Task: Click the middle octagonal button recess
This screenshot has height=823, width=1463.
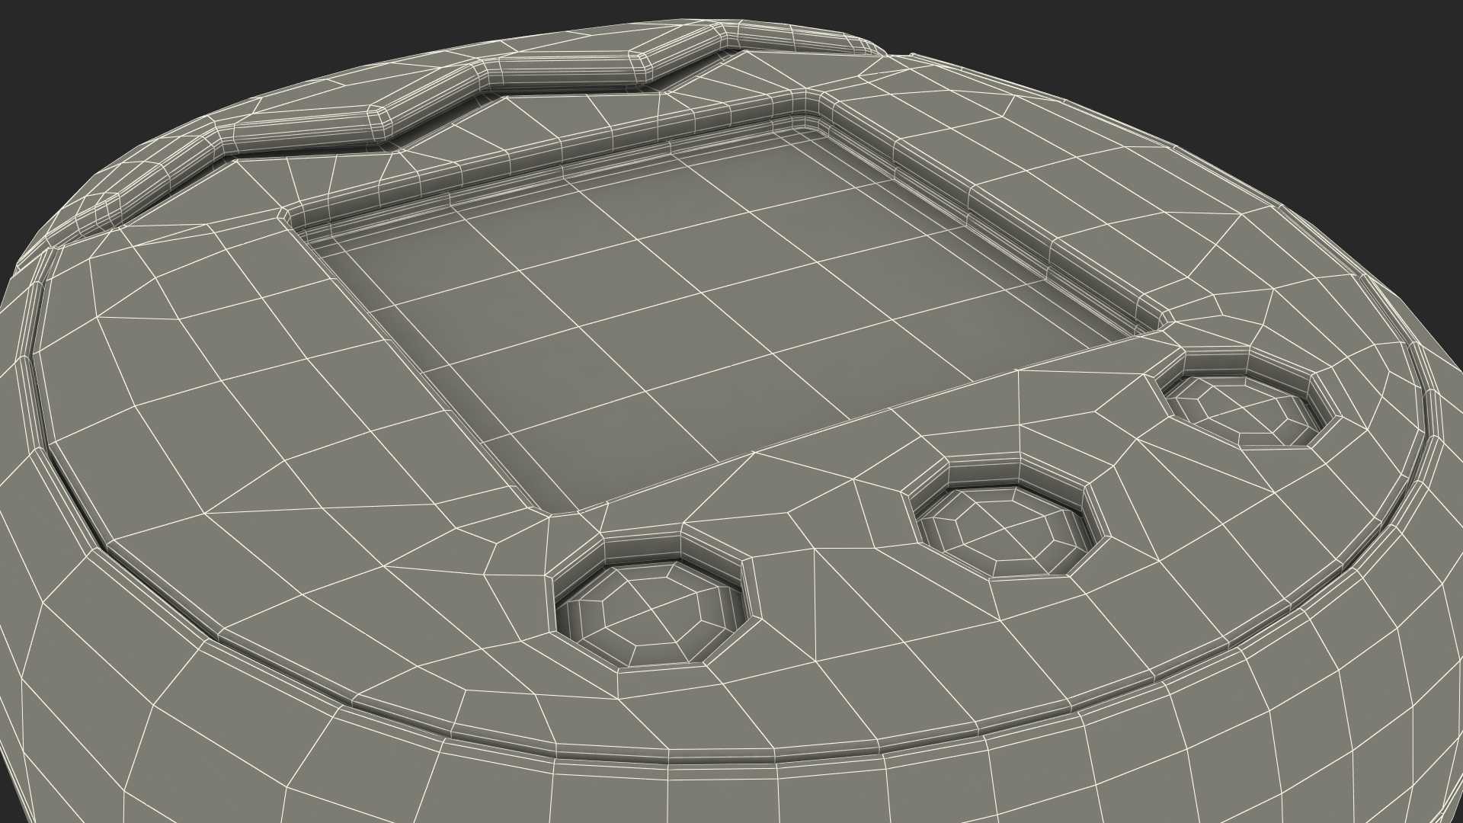Action: pyautogui.click(x=1004, y=522)
